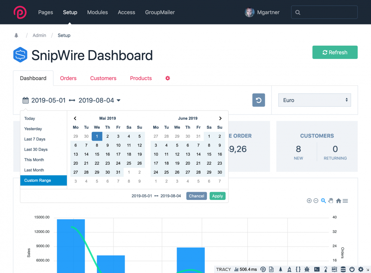Image resolution: width=371 pixels, height=273 pixels.
Task: Open the Modules menu
Action: [x=97, y=12]
